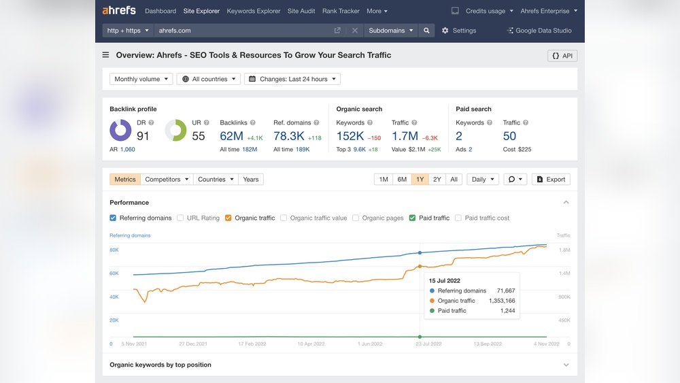Viewport: 680px width, 383px height.
Task: Click the API button
Action: click(x=562, y=56)
